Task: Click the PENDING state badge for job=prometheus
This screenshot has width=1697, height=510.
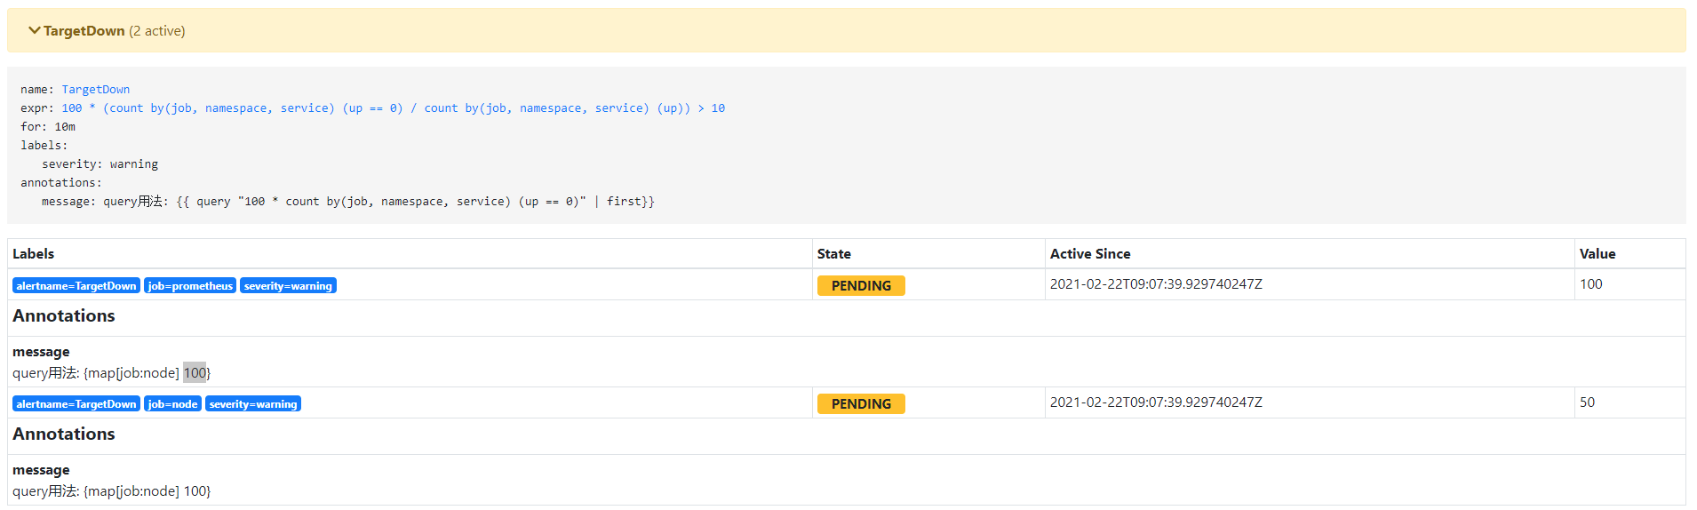Action: click(x=861, y=286)
